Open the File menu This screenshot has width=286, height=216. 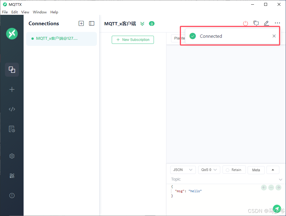click(5, 12)
